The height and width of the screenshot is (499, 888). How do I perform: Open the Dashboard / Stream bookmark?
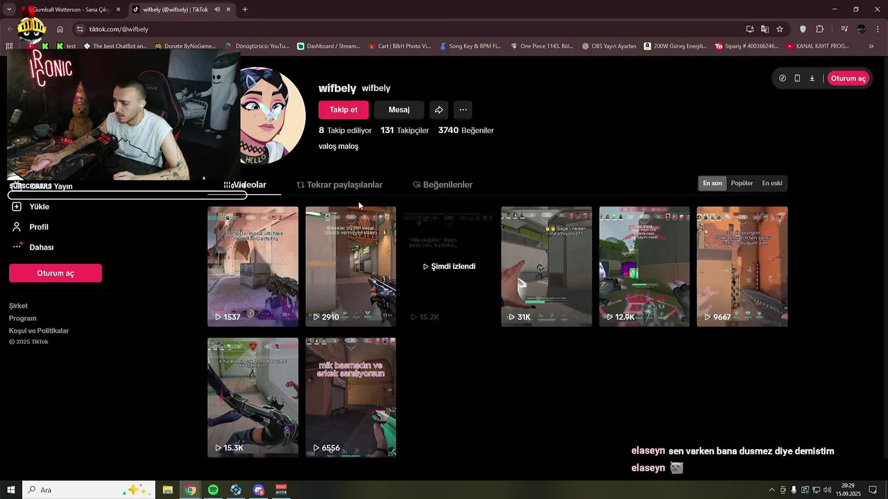328,46
